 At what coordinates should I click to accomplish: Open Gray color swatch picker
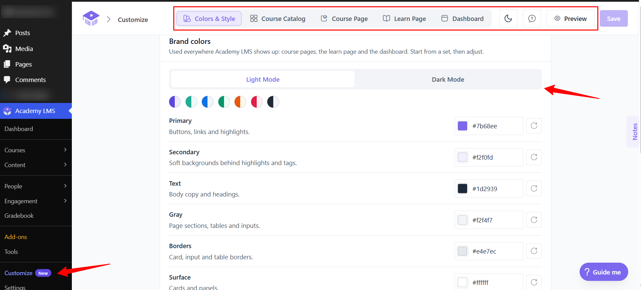pos(463,220)
